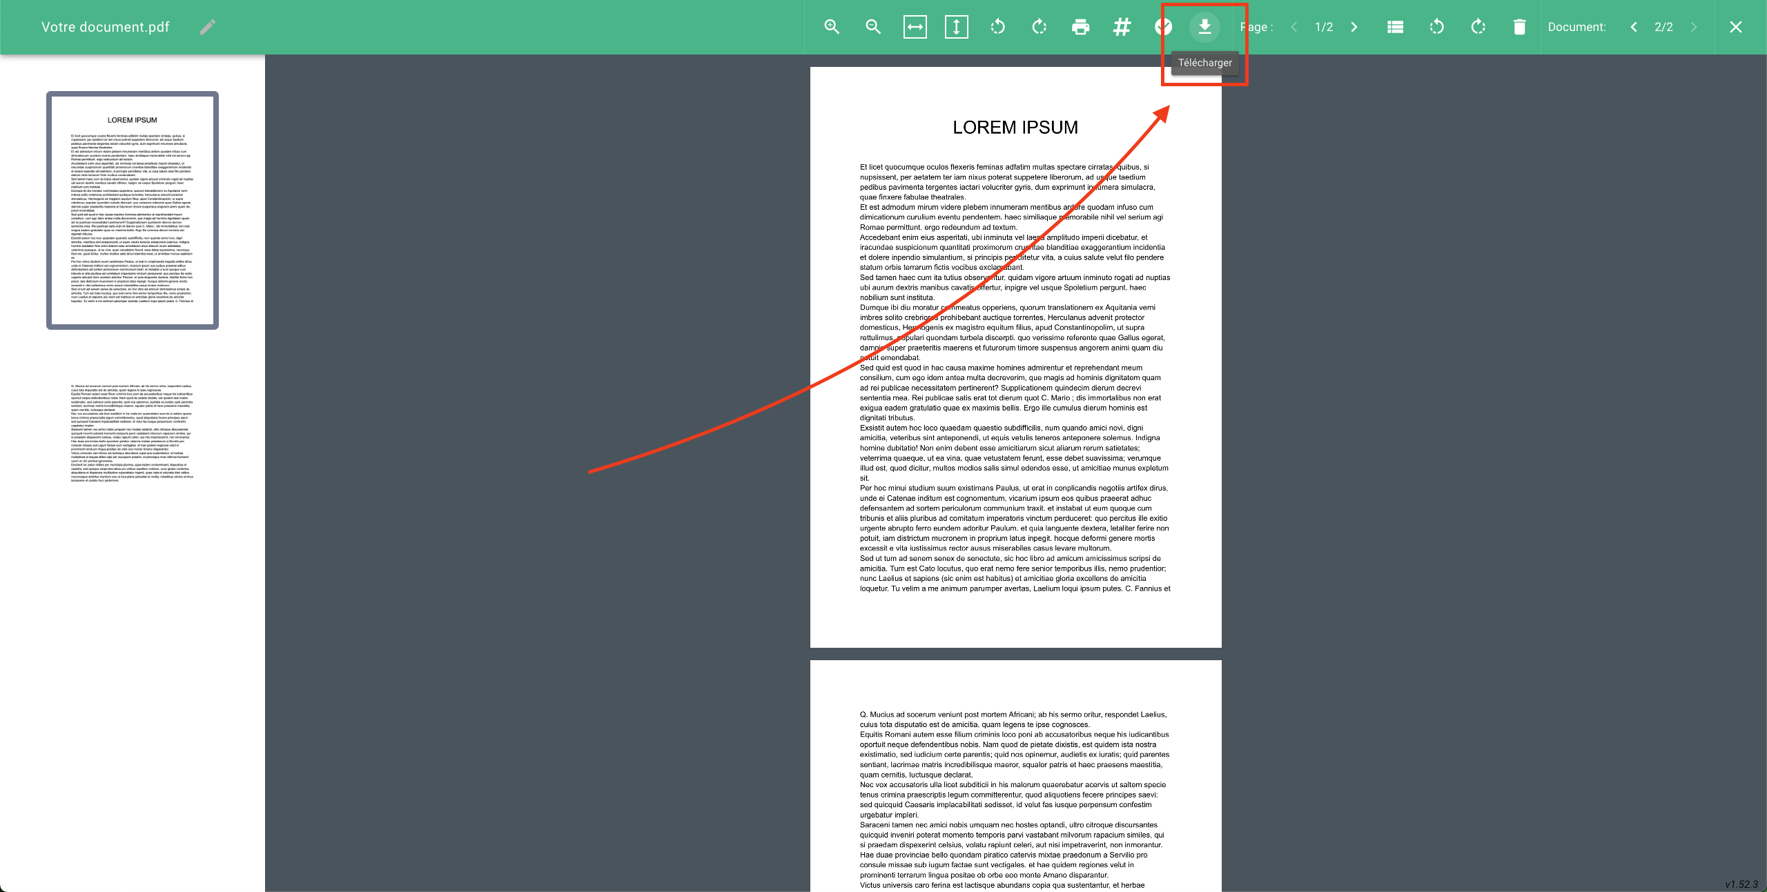Open the page list view icon
The width and height of the screenshot is (1767, 892).
(x=1395, y=27)
